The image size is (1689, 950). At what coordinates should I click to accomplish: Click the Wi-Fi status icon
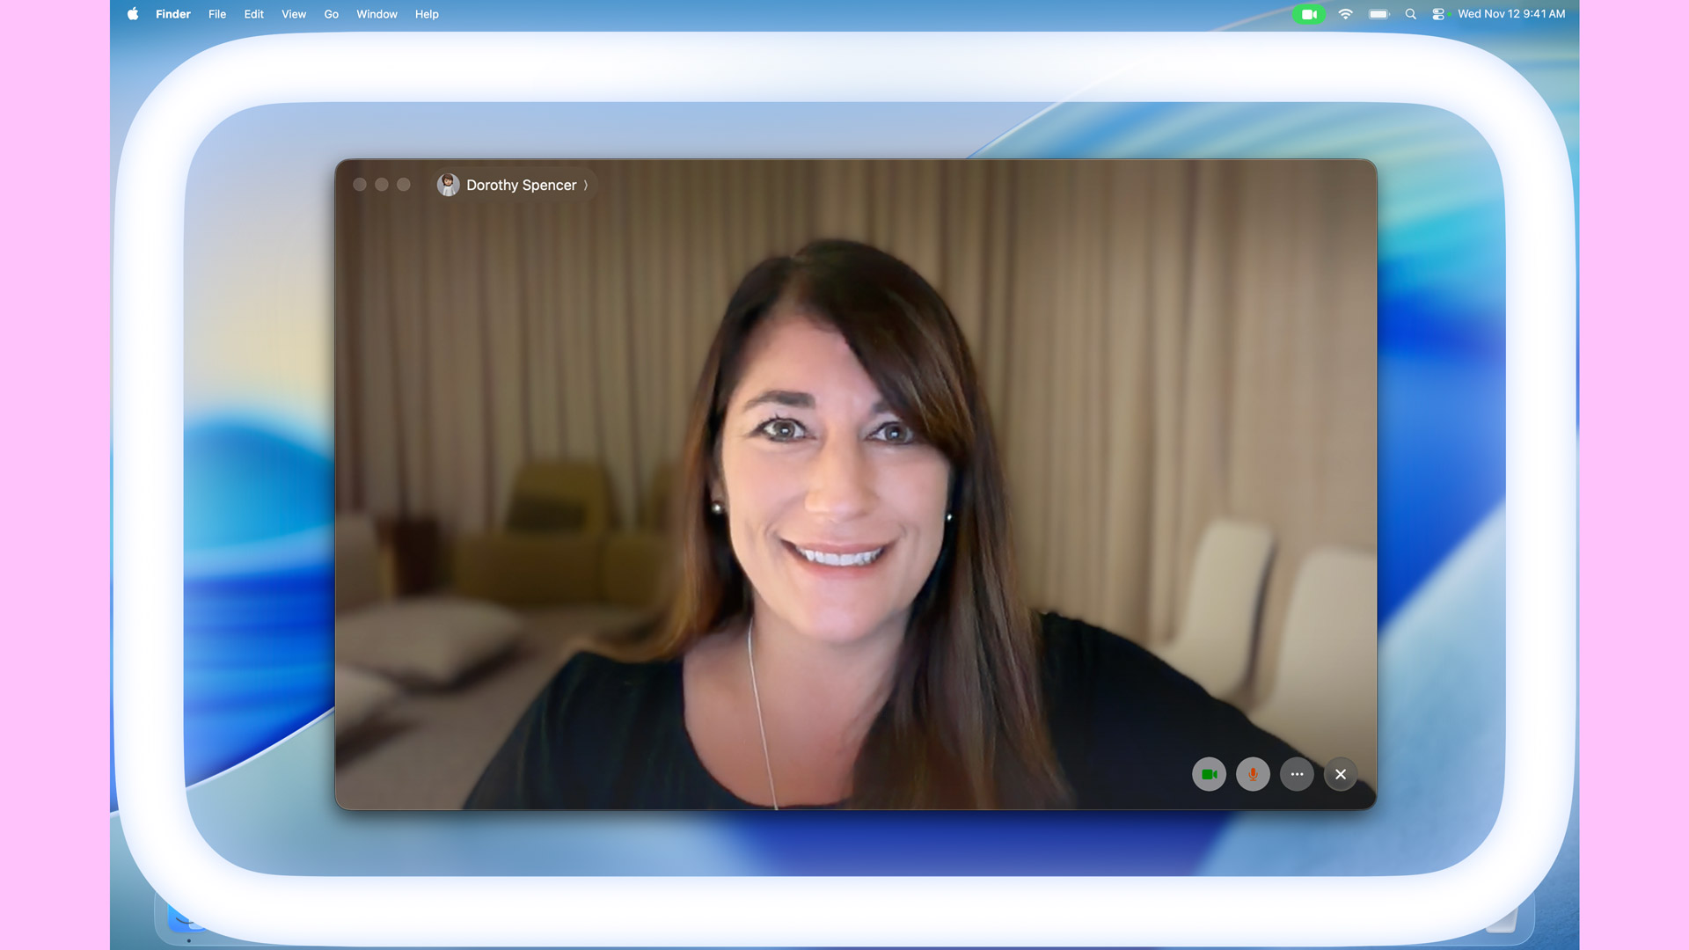[1345, 14]
